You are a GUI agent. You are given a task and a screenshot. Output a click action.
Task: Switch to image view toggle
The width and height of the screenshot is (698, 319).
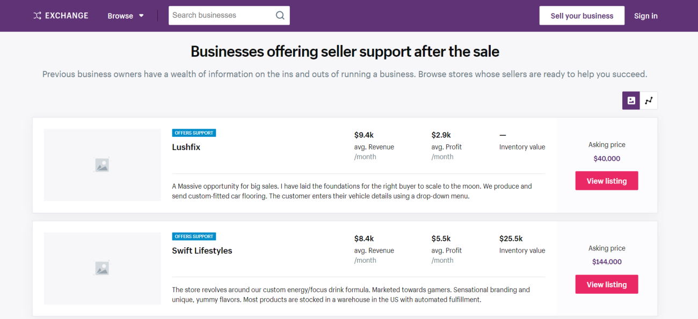pos(631,100)
